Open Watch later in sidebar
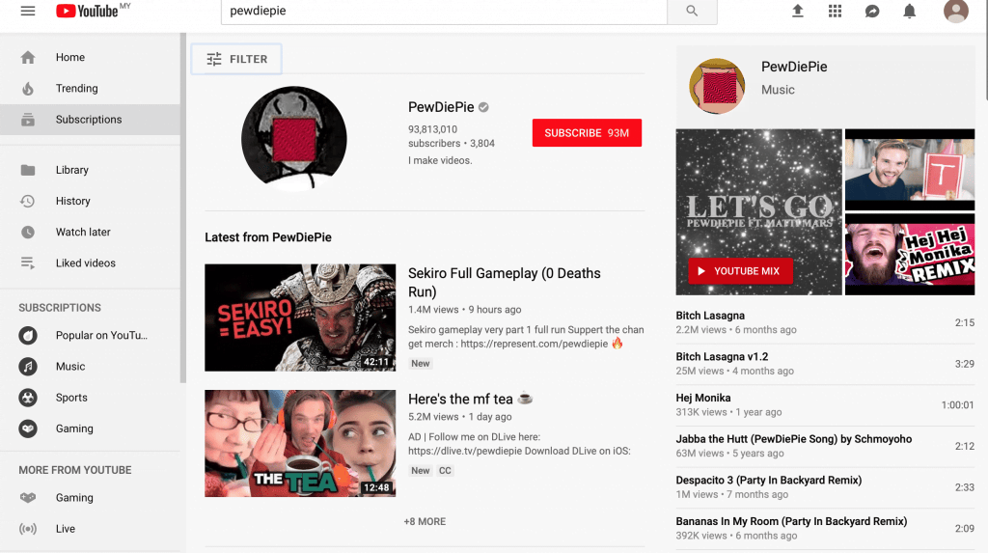 tap(90, 232)
